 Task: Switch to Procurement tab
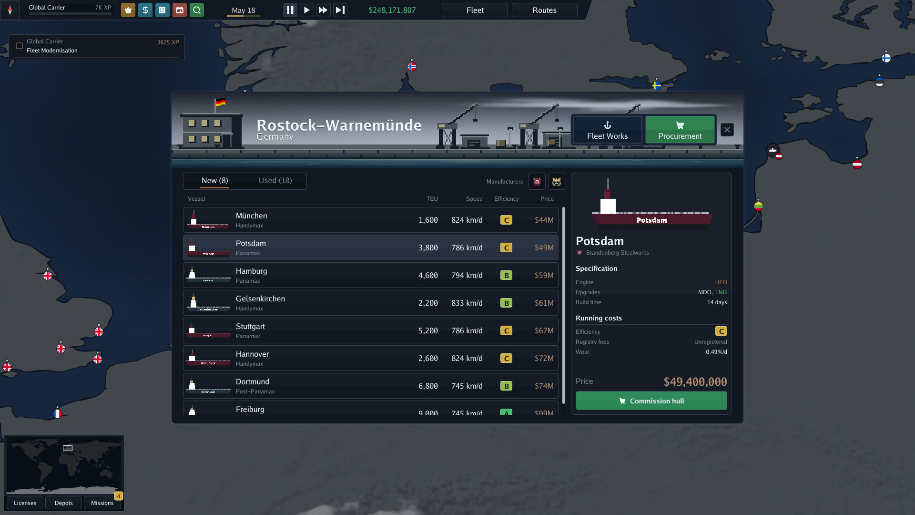680,130
